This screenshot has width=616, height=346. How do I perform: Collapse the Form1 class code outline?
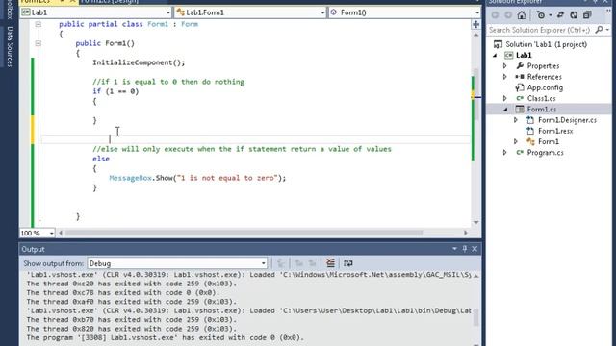(38, 24)
